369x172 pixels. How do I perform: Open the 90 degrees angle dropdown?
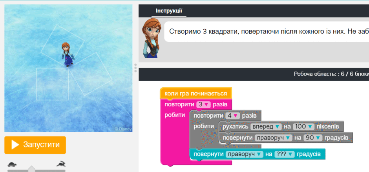coord(313,138)
